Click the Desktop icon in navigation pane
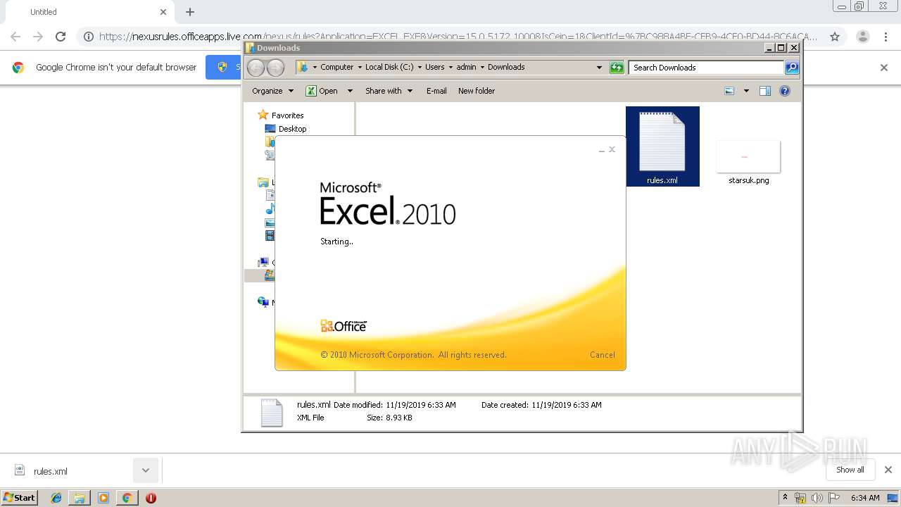This screenshot has width=901, height=507. click(270, 129)
